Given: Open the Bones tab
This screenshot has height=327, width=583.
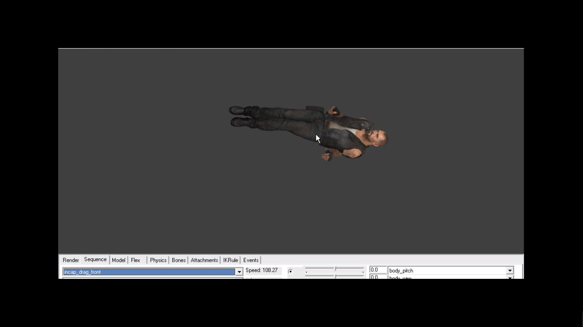Looking at the screenshot, I should pyautogui.click(x=178, y=260).
